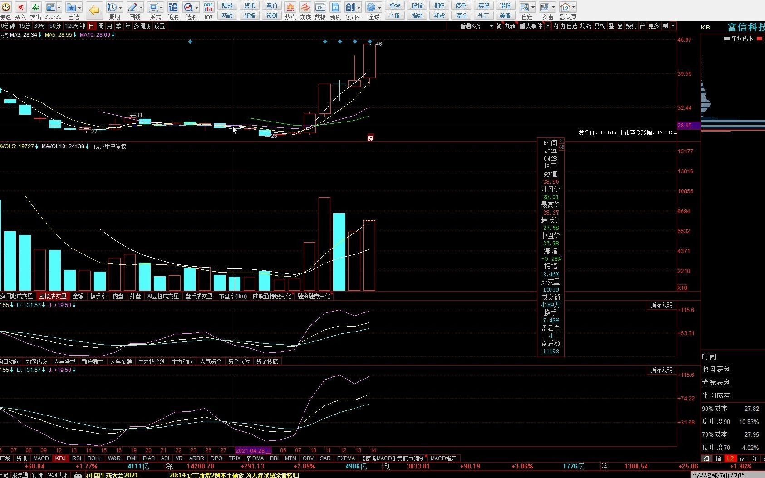Open the 热点 hotspot flame icon
Viewport: 765px width, 478px height.
pos(290,7)
